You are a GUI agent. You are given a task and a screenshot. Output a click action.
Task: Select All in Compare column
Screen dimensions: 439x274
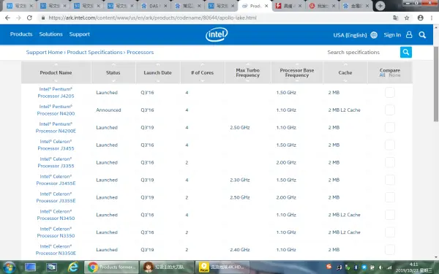(382, 75)
